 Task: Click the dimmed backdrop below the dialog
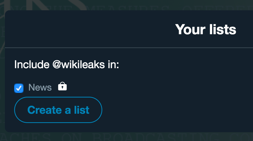pos(129,137)
